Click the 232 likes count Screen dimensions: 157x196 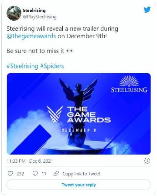(20, 174)
